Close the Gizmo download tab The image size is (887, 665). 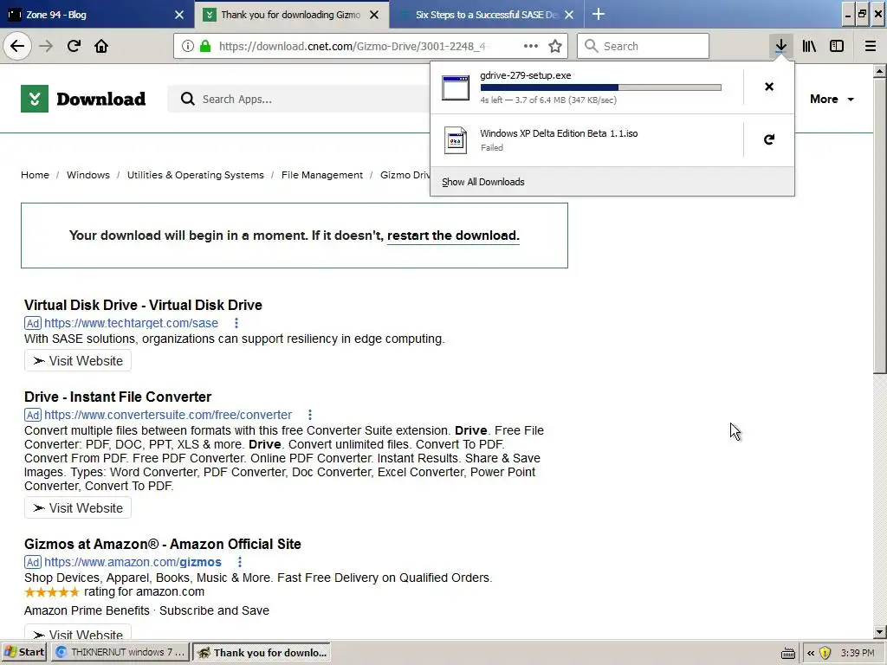(x=374, y=15)
